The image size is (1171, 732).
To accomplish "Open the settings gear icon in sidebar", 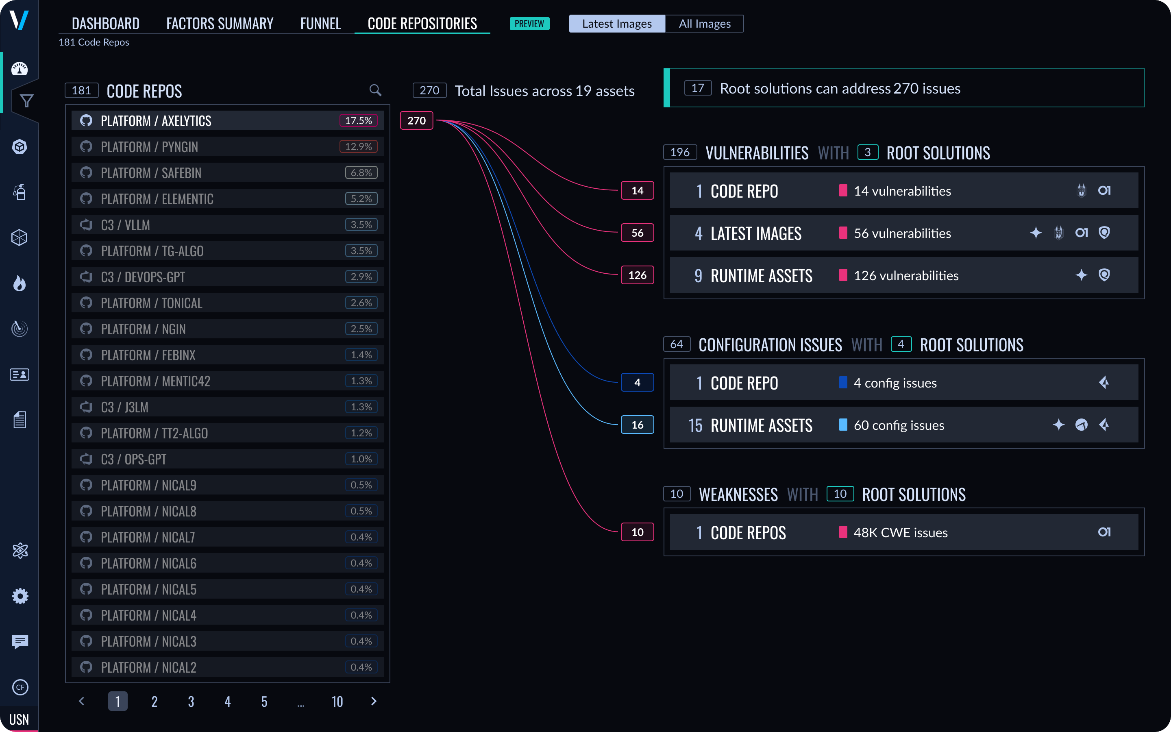I will (20, 596).
